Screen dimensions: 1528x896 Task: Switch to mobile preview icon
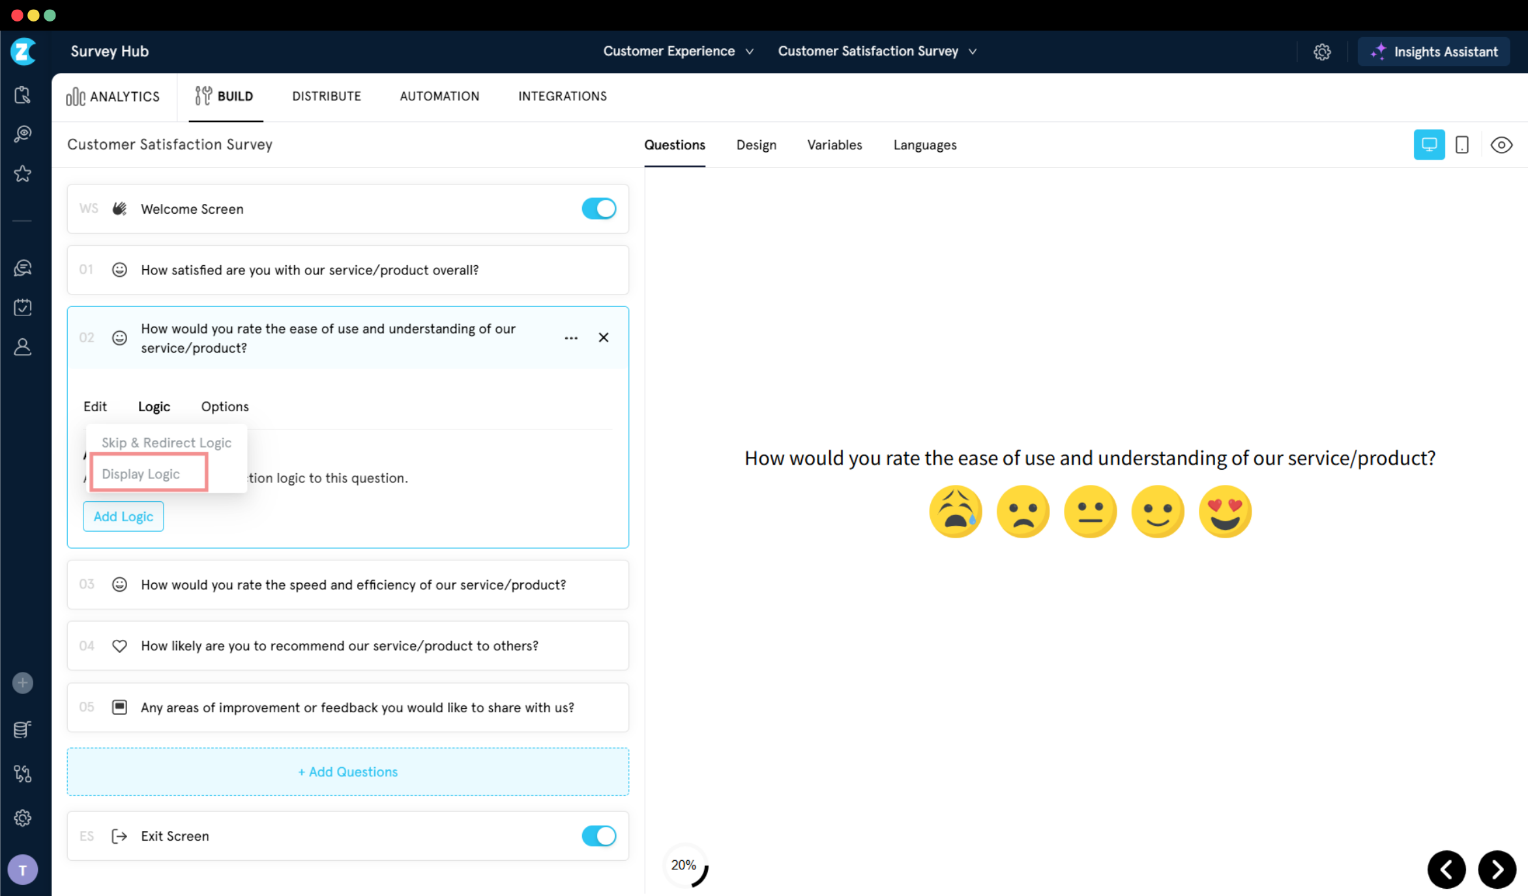click(x=1462, y=145)
